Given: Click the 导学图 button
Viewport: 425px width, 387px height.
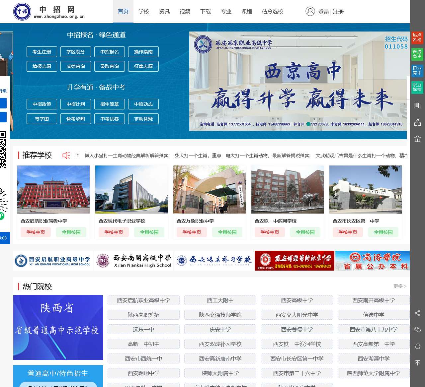Looking at the screenshot, I should tap(42, 119).
